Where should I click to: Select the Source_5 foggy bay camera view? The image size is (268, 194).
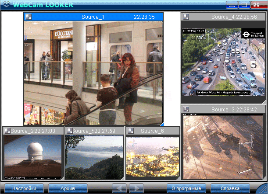tap(94, 157)
